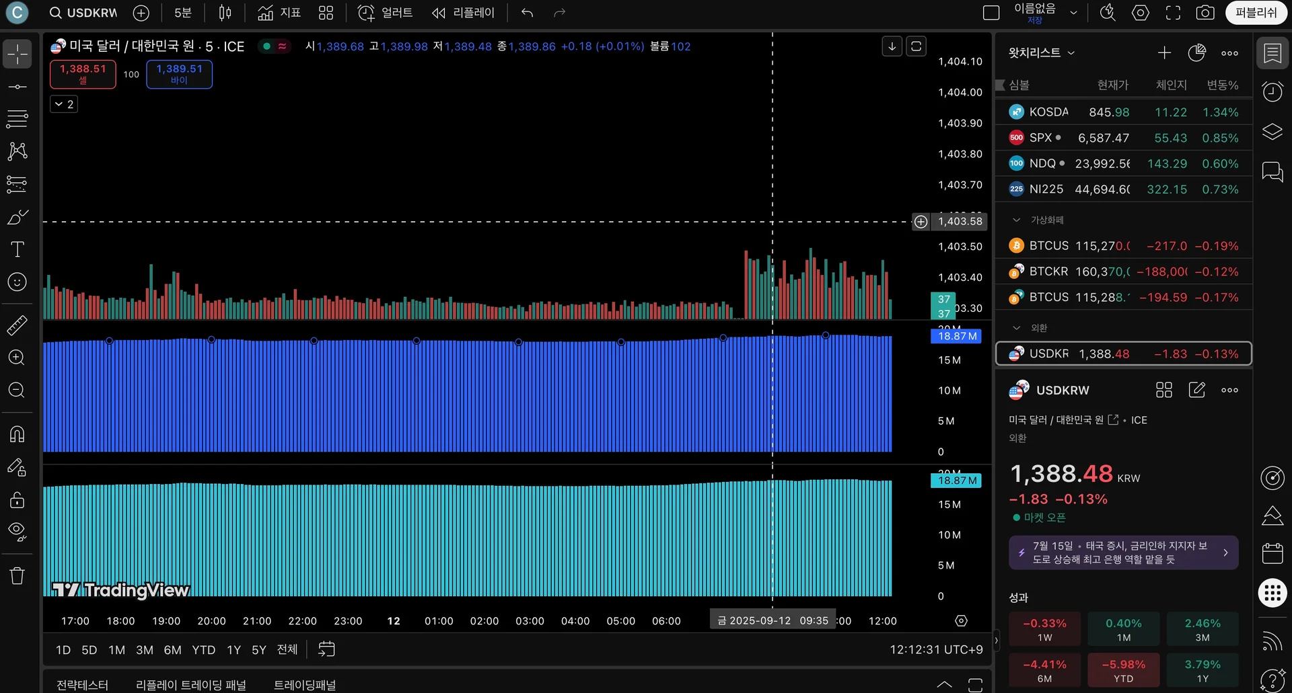Open quick search lightbulb icon
The image size is (1292, 693).
click(x=1108, y=13)
